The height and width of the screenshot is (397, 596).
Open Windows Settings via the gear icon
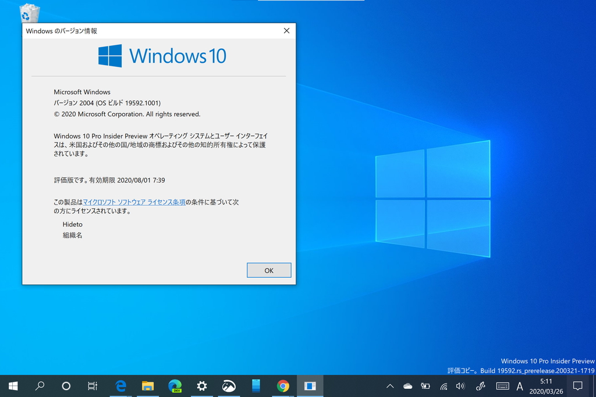201,385
